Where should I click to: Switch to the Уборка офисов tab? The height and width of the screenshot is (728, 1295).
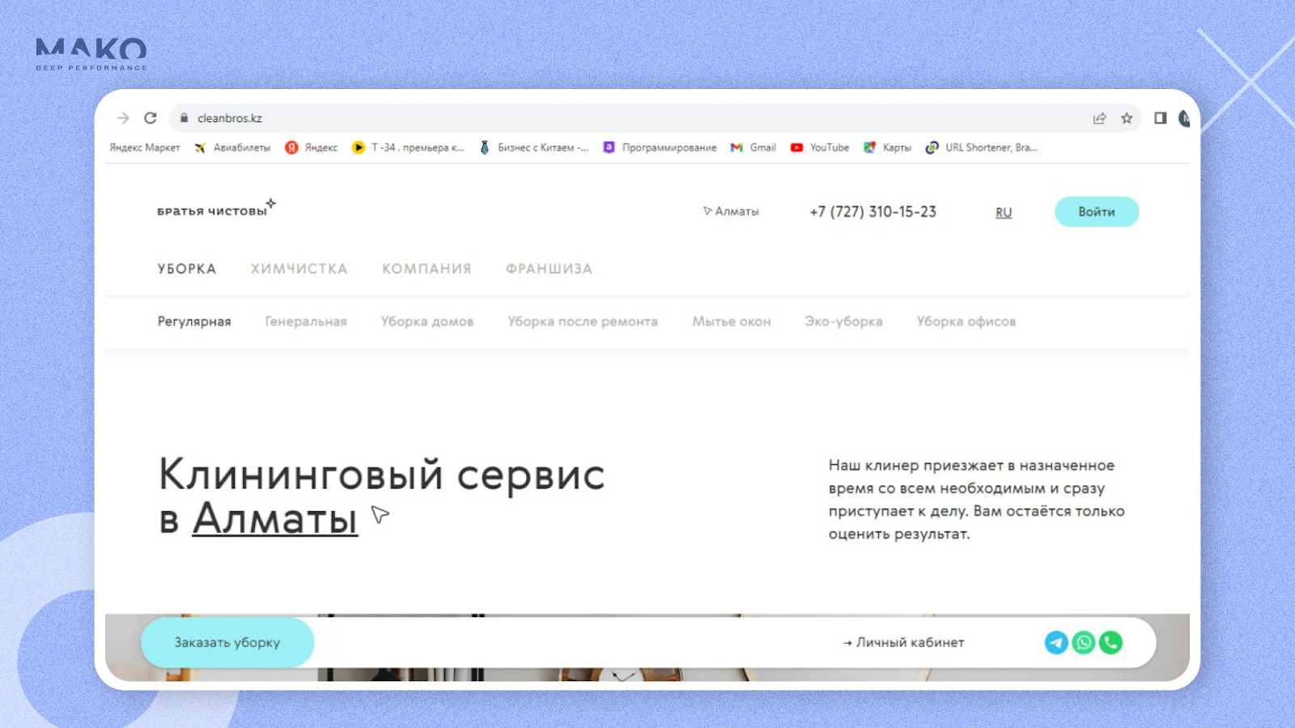point(966,321)
